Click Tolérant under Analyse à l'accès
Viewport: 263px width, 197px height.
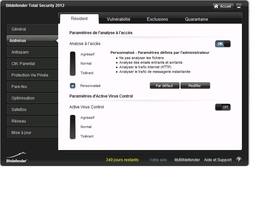click(x=87, y=73)
